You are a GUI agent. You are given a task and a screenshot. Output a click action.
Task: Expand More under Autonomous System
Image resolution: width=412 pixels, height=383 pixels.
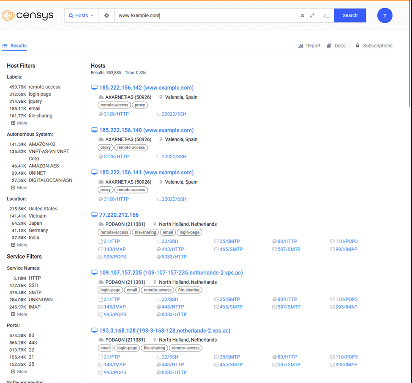tap(19, 187)
